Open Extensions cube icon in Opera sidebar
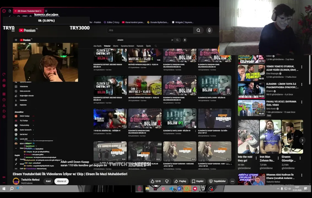 (4, 111)
